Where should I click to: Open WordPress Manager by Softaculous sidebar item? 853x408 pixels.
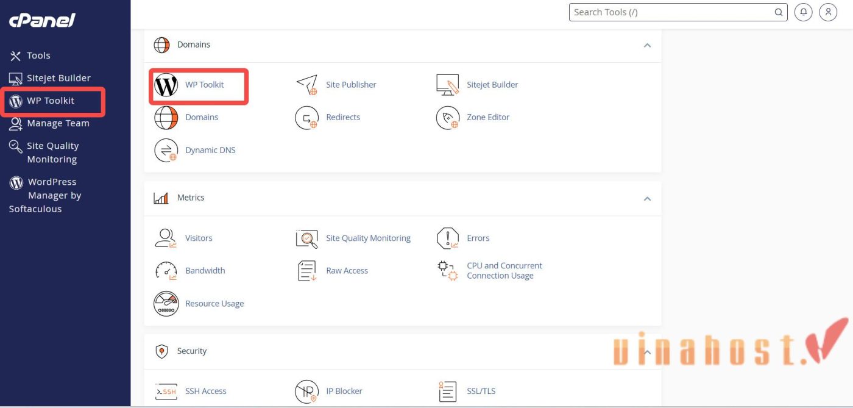click(45, 195)
